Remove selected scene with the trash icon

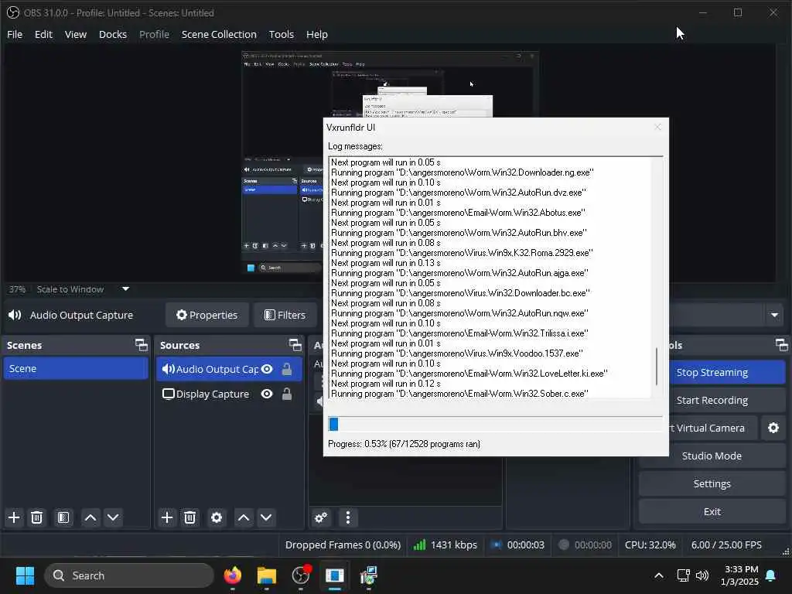[x=37, y=517]
